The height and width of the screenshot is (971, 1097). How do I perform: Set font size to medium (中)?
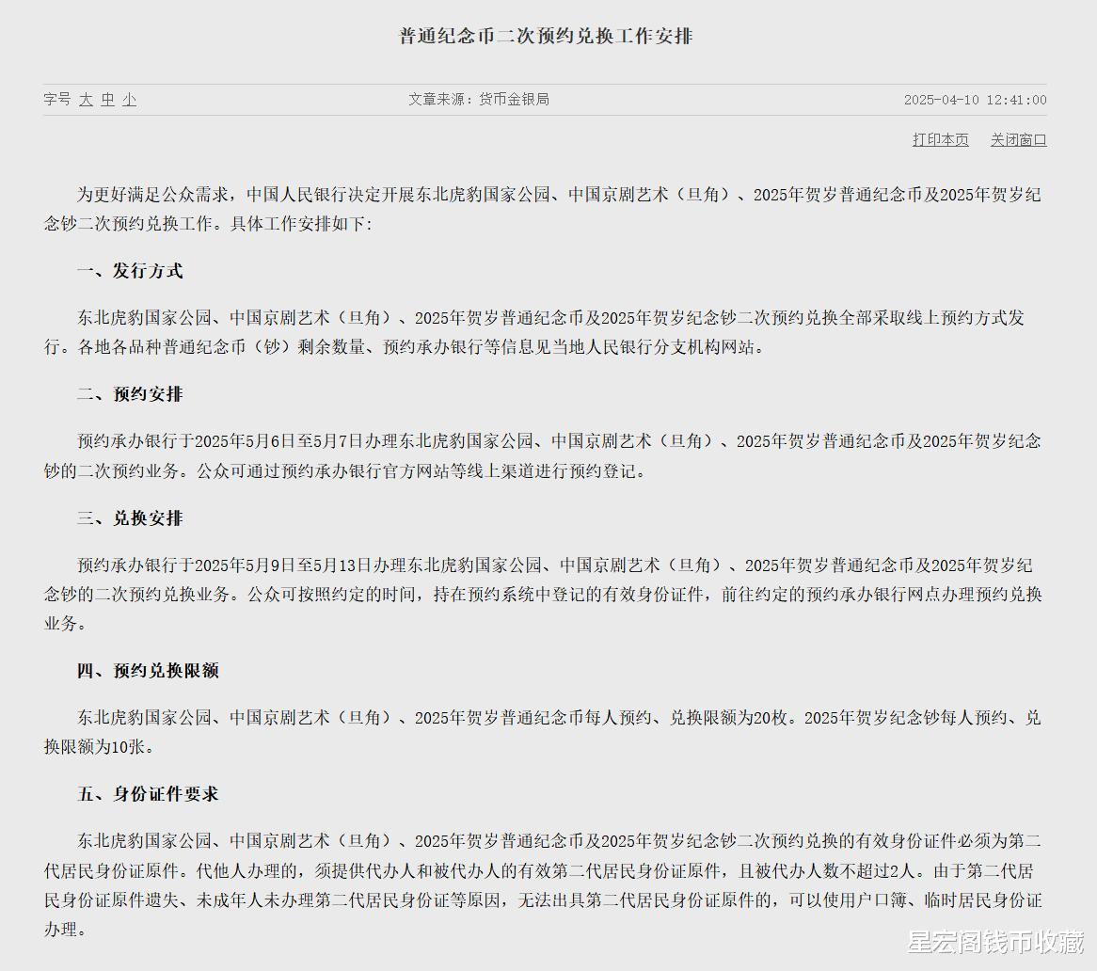coord(107,100)
